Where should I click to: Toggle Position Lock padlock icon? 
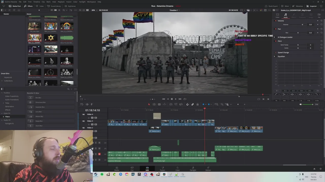pos(198,104)
